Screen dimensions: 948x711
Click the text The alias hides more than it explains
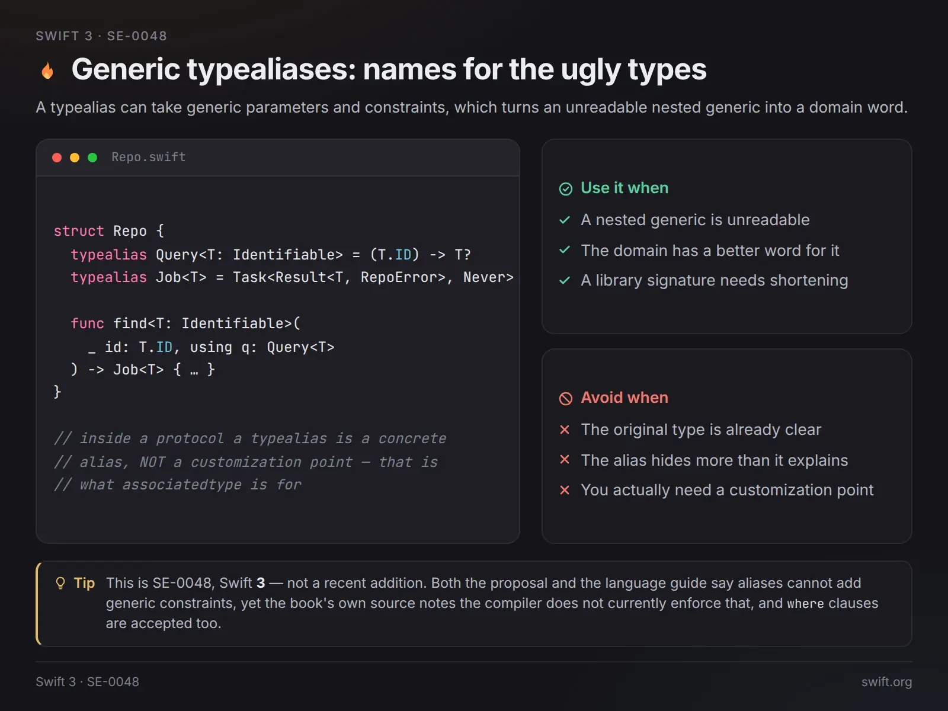715,460
